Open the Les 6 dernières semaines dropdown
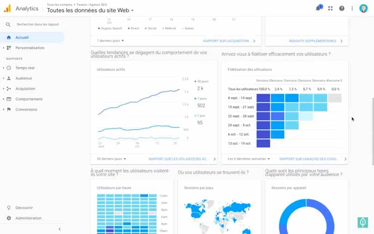This screenshot has width=374, height=234. tap(249, 159)
